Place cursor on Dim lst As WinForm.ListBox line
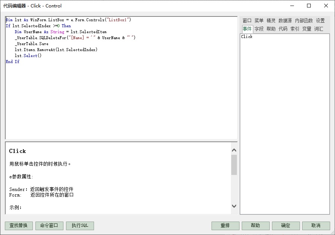The image size is (335, 235). 68,20
